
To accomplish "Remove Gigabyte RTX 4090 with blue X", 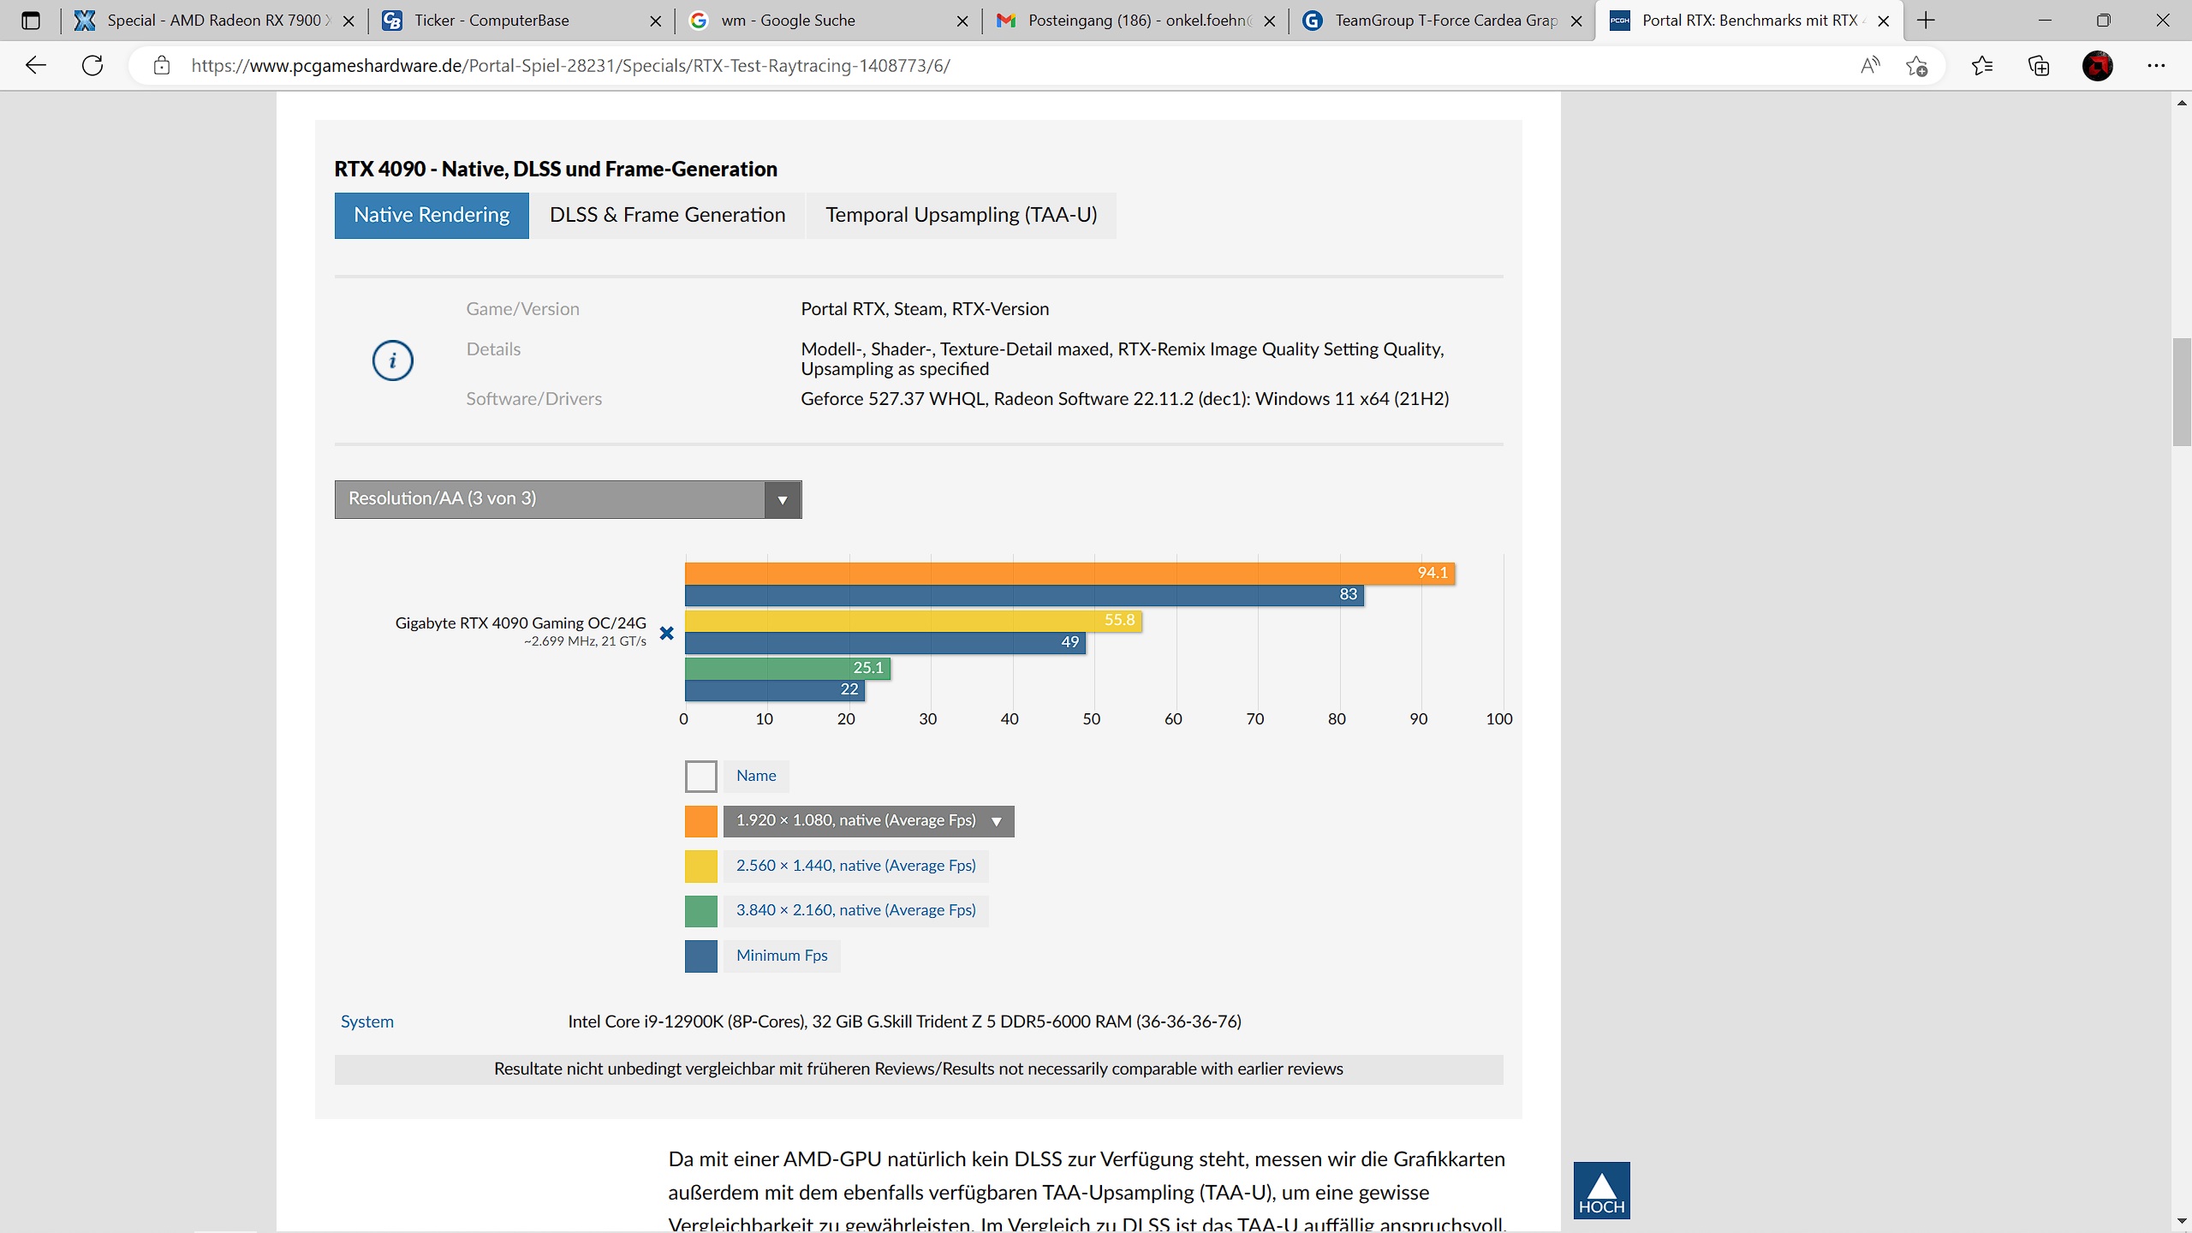I will 666,633.
